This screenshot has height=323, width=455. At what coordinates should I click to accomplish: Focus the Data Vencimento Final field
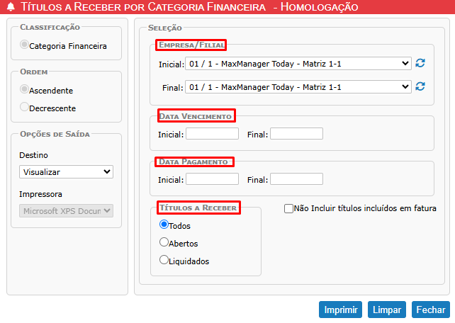[x=296, y=133]
